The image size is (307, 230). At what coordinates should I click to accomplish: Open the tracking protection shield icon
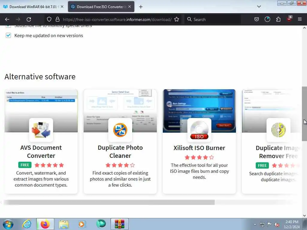pos(49,19)
